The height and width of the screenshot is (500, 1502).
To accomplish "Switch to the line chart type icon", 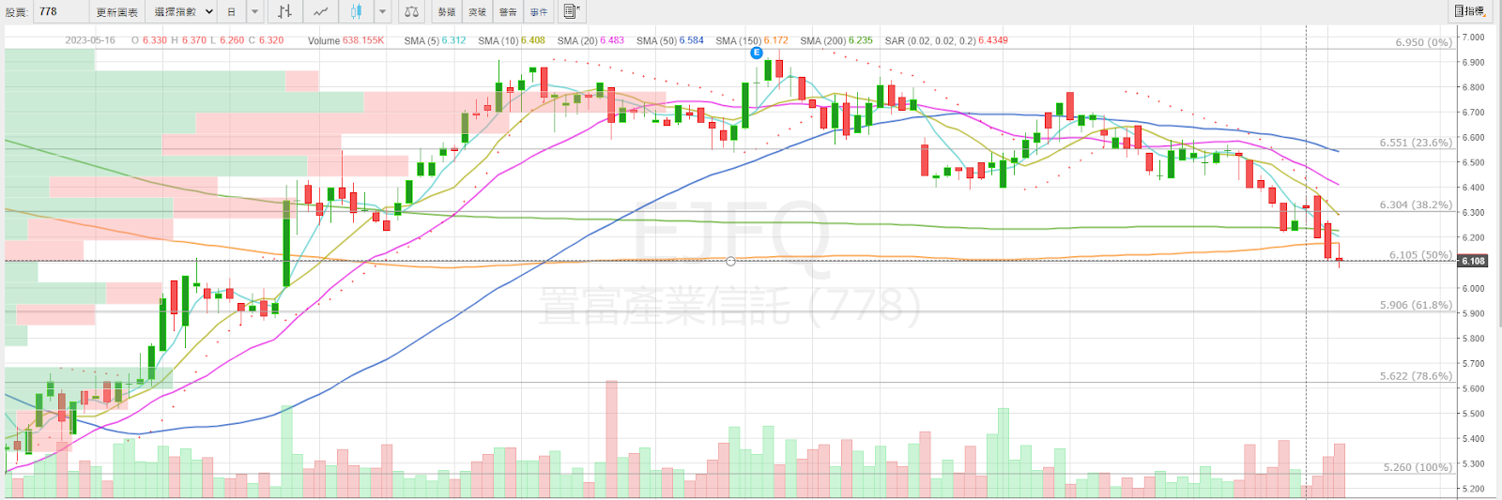I will pos(321,12).
